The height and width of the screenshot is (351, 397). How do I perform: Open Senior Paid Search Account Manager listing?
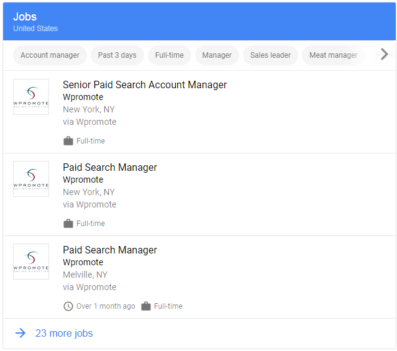(x=145, y=85)
